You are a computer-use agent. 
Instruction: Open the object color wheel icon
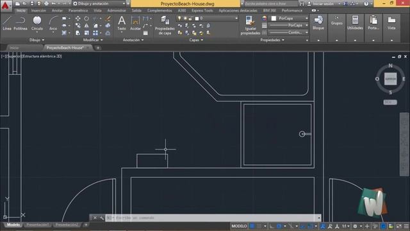264,19
